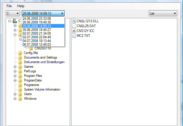
Task: Click the CNQL1213.DLL file icon
Action: tap(74, 21)
